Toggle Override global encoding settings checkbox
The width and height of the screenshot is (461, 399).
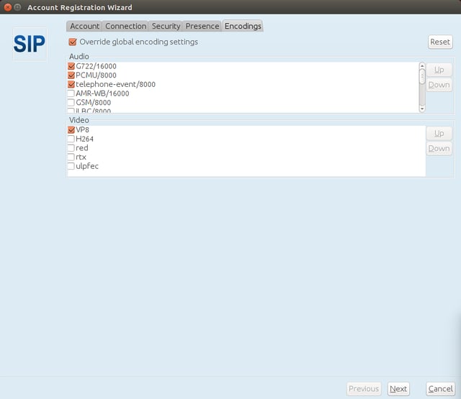(x=73, y=42)
